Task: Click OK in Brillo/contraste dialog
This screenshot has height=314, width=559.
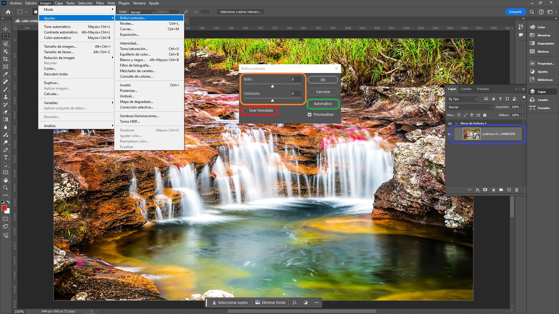Action: click(323, 80)
